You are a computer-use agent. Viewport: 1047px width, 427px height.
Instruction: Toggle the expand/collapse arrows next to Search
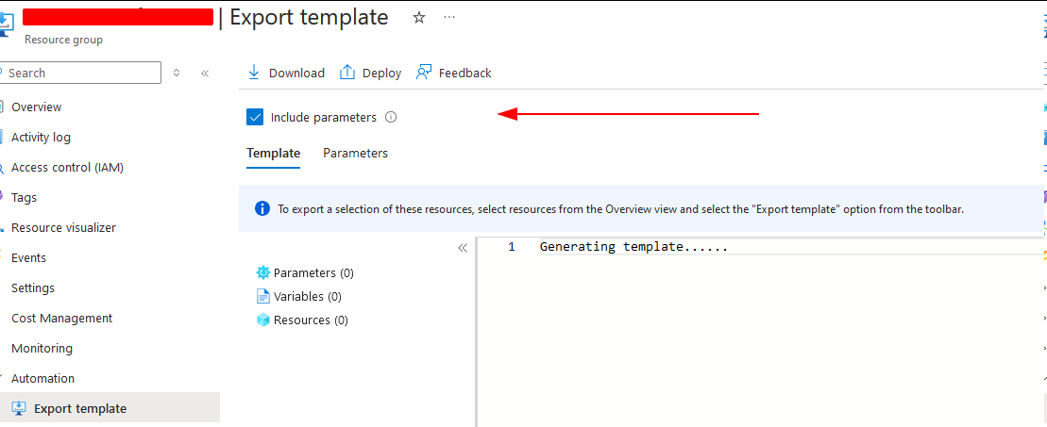[x=177, y=73]
